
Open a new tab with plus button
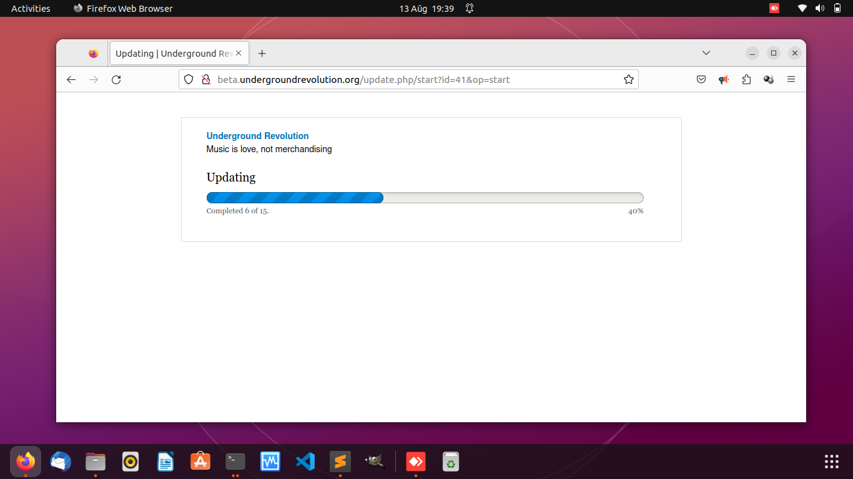tap(262, 53)
